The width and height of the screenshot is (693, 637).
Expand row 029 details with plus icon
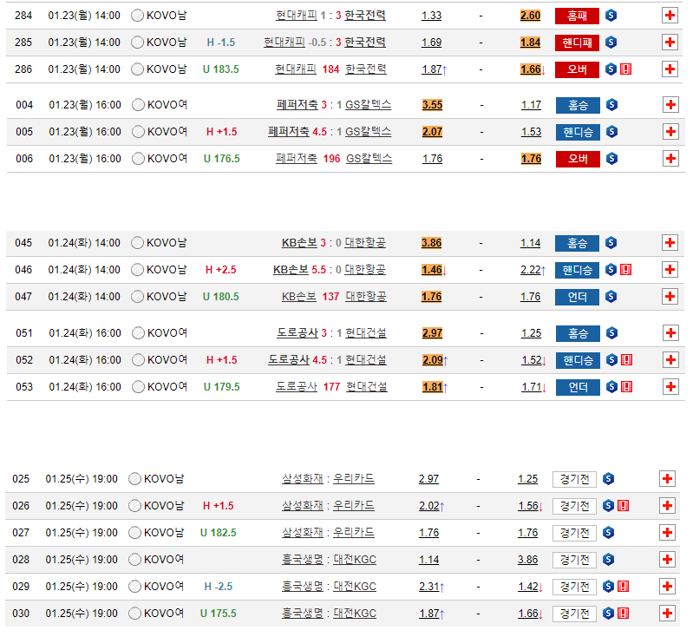click(666, 587)
